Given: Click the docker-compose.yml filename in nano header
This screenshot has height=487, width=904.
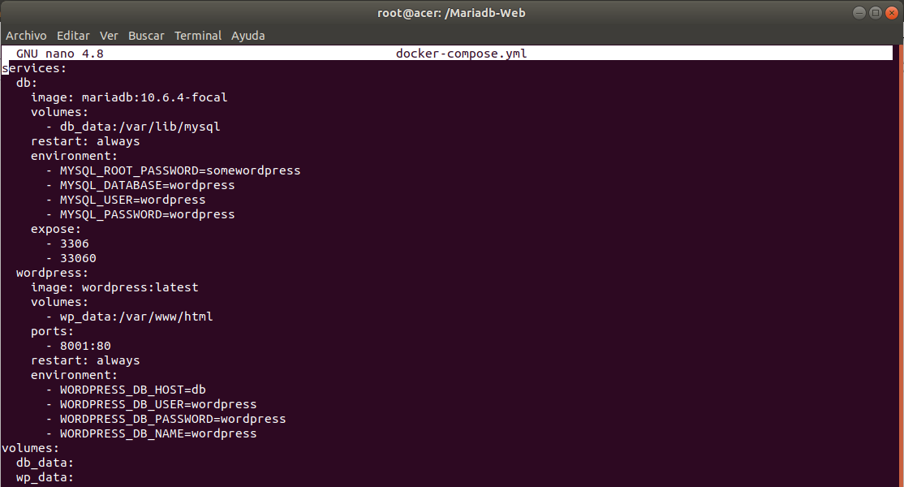Looking at the screenshot, I should tap(461, 54).
